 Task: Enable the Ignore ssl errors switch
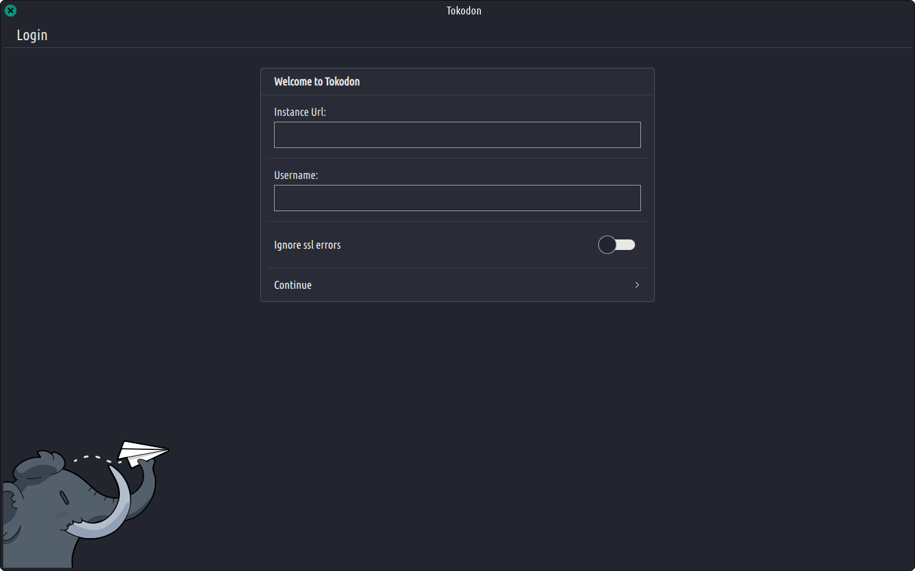click(x=617, y=245)
